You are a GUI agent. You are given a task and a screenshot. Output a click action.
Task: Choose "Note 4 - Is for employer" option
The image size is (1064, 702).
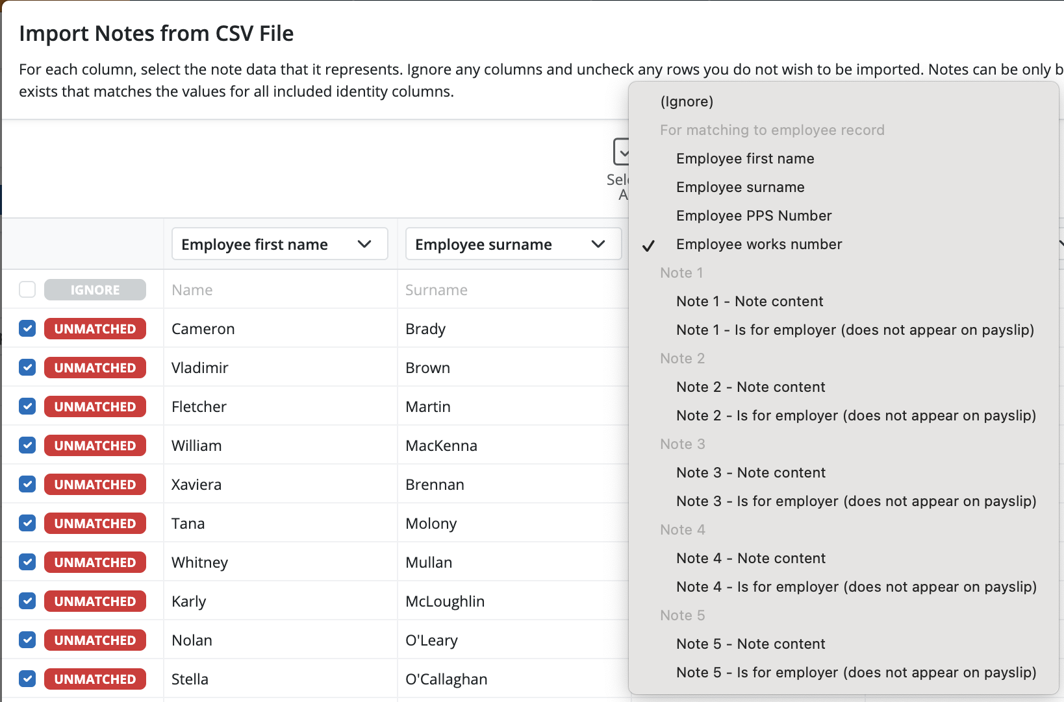[x=856, y=587]
